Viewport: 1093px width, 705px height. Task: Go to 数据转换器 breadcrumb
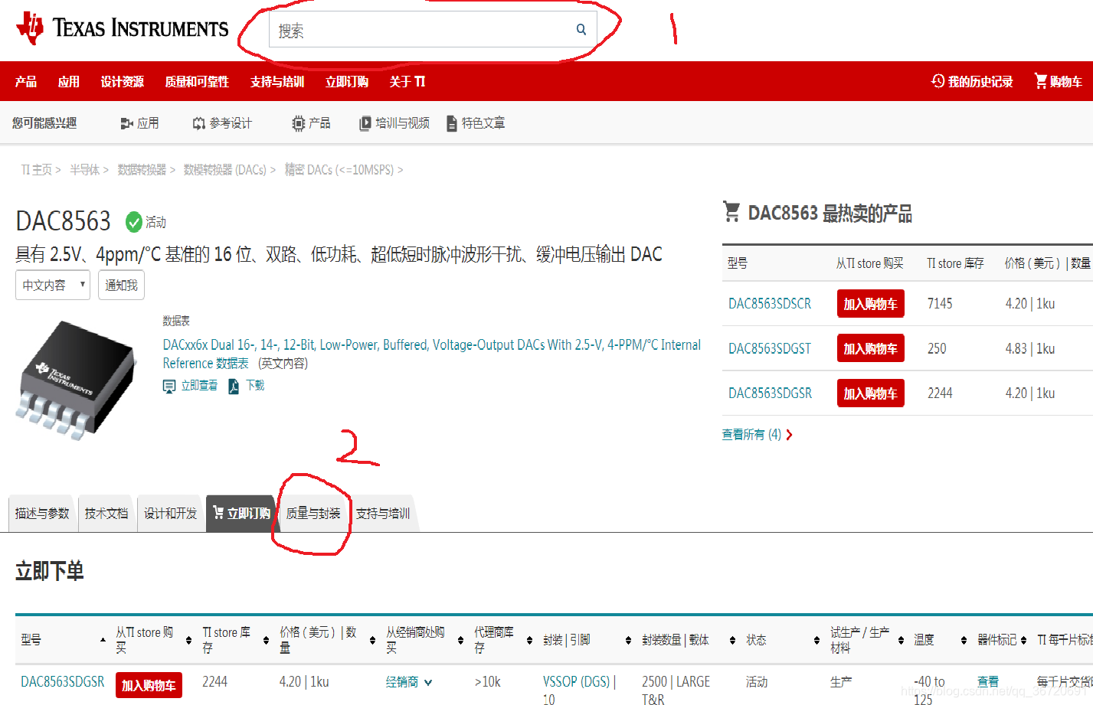click(142, 170)
